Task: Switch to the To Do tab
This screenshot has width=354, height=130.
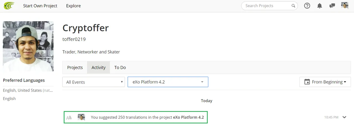Action: pyautogui.click(x=120, y=67)
